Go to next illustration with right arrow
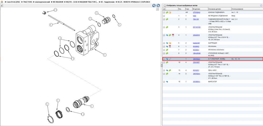The height and width of the screenshot is (126, 263). (158, 5)
